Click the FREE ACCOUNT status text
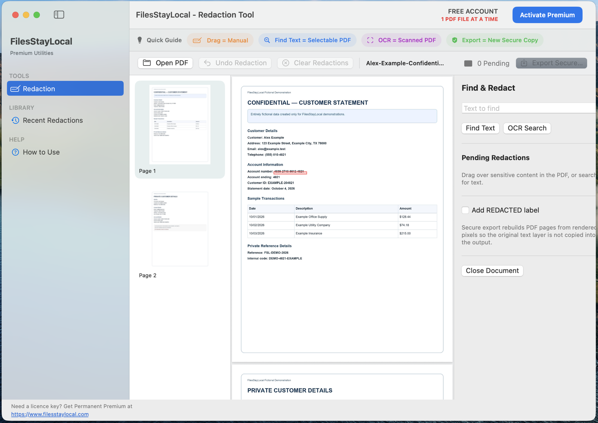 [x=473, y=11]
